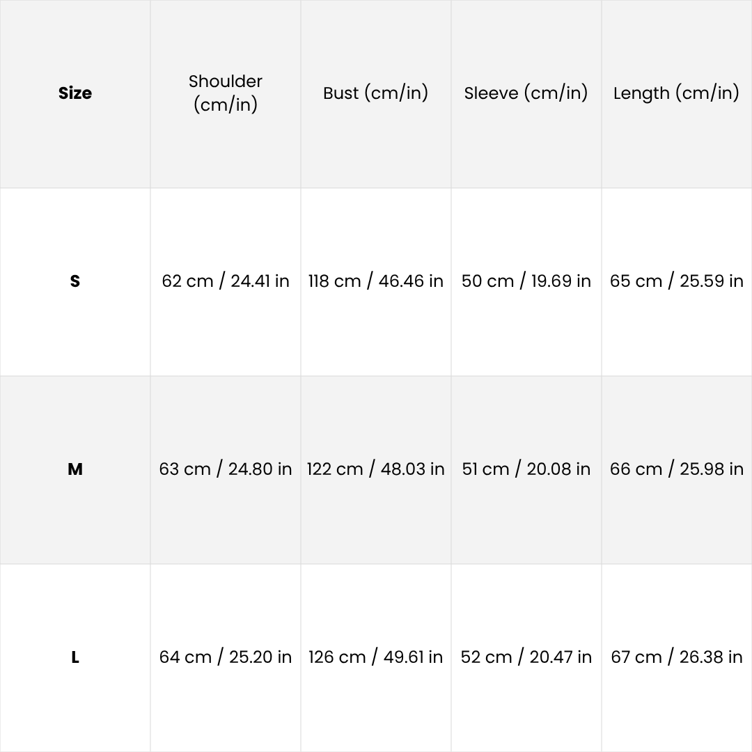This screenshot has height=752, width=752.
Task: Click the 64 cm / 25.20 in cell
Action: 226,657
